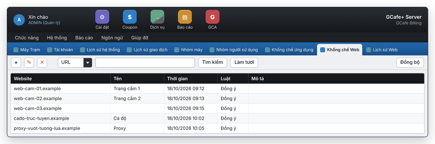This screenshot has width=435, height=144.
Task: Click ADMIN (Quản lý) account link
Action: coord(44,23)
